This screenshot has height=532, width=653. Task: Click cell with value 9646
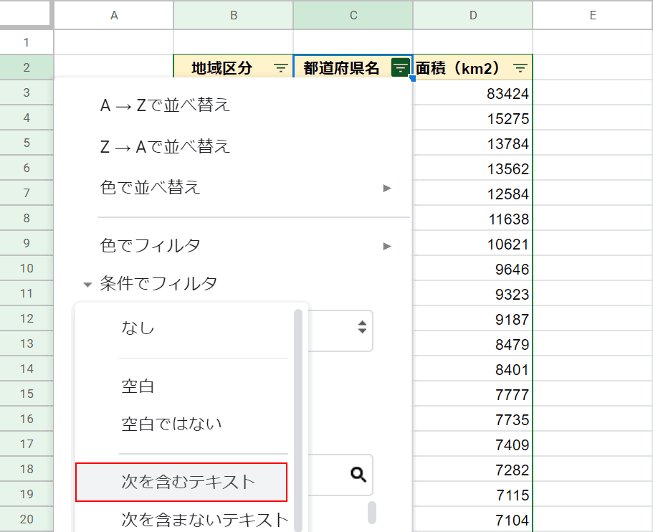473,268
